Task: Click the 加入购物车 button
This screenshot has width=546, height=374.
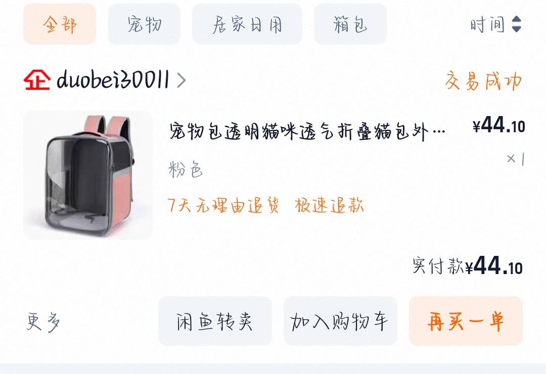Action: click(340, 321)
